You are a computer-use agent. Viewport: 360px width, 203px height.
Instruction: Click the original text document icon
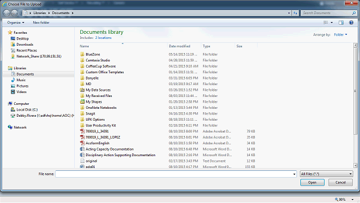82,161
